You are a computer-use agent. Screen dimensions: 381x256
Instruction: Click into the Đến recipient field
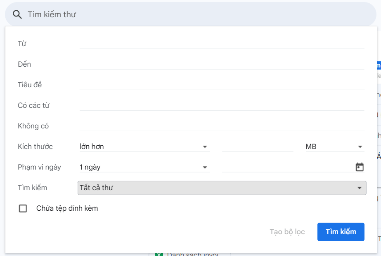point(222,64)
